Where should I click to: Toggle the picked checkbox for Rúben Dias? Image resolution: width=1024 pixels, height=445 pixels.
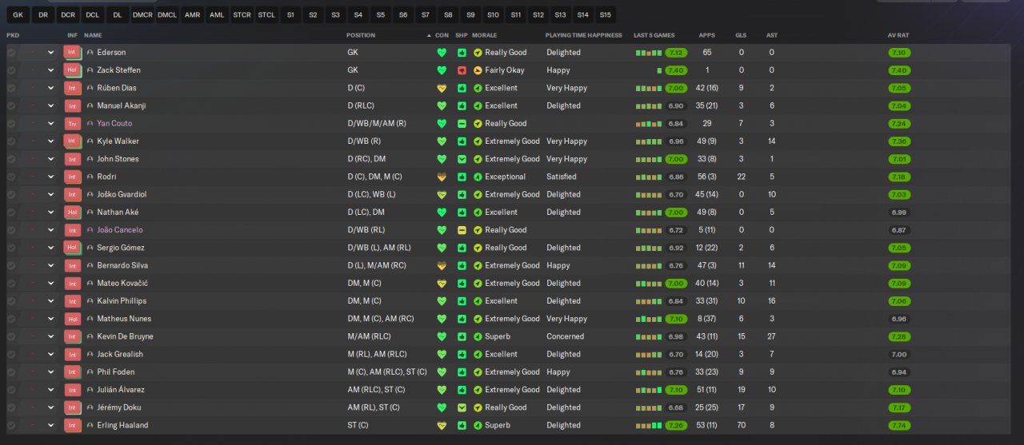pos(11,88)
